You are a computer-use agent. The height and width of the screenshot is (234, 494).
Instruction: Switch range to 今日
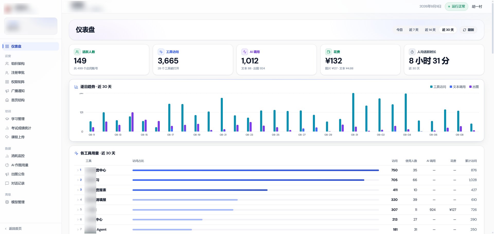coord(399,30)
